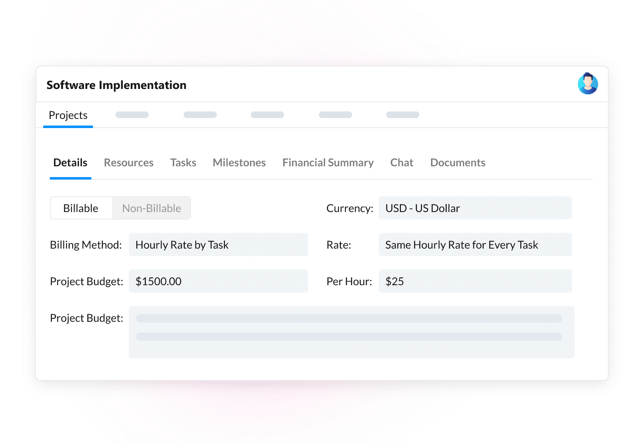Click the Per Hour rate field
627x444 pixels.
tap(475, 281)
